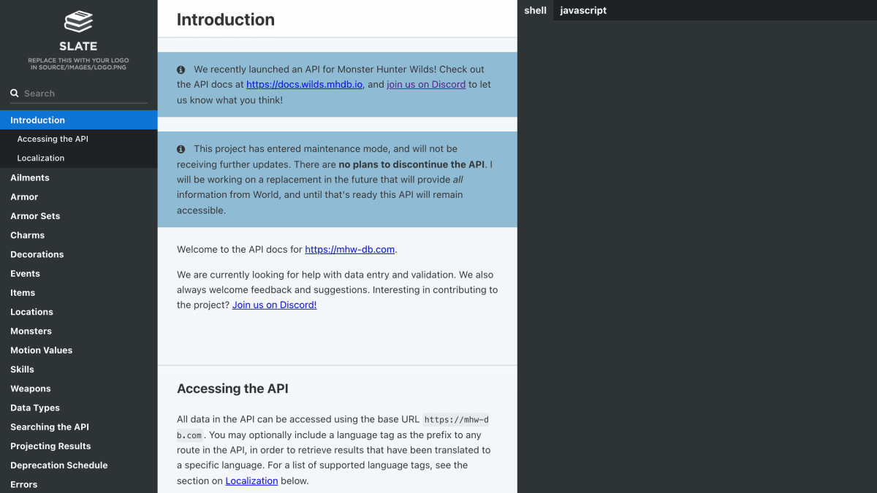Switch to the javascript language tab
This screenshot has height=493, width=877.
point(583,10)
